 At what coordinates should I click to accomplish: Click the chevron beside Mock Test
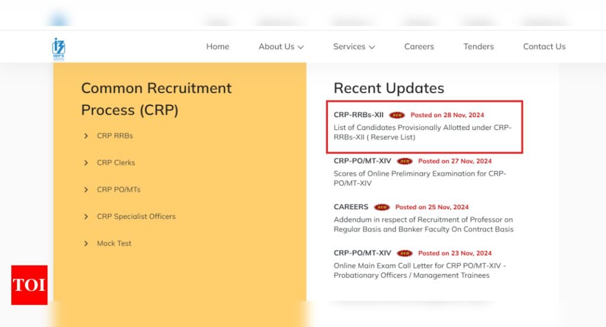86,244
